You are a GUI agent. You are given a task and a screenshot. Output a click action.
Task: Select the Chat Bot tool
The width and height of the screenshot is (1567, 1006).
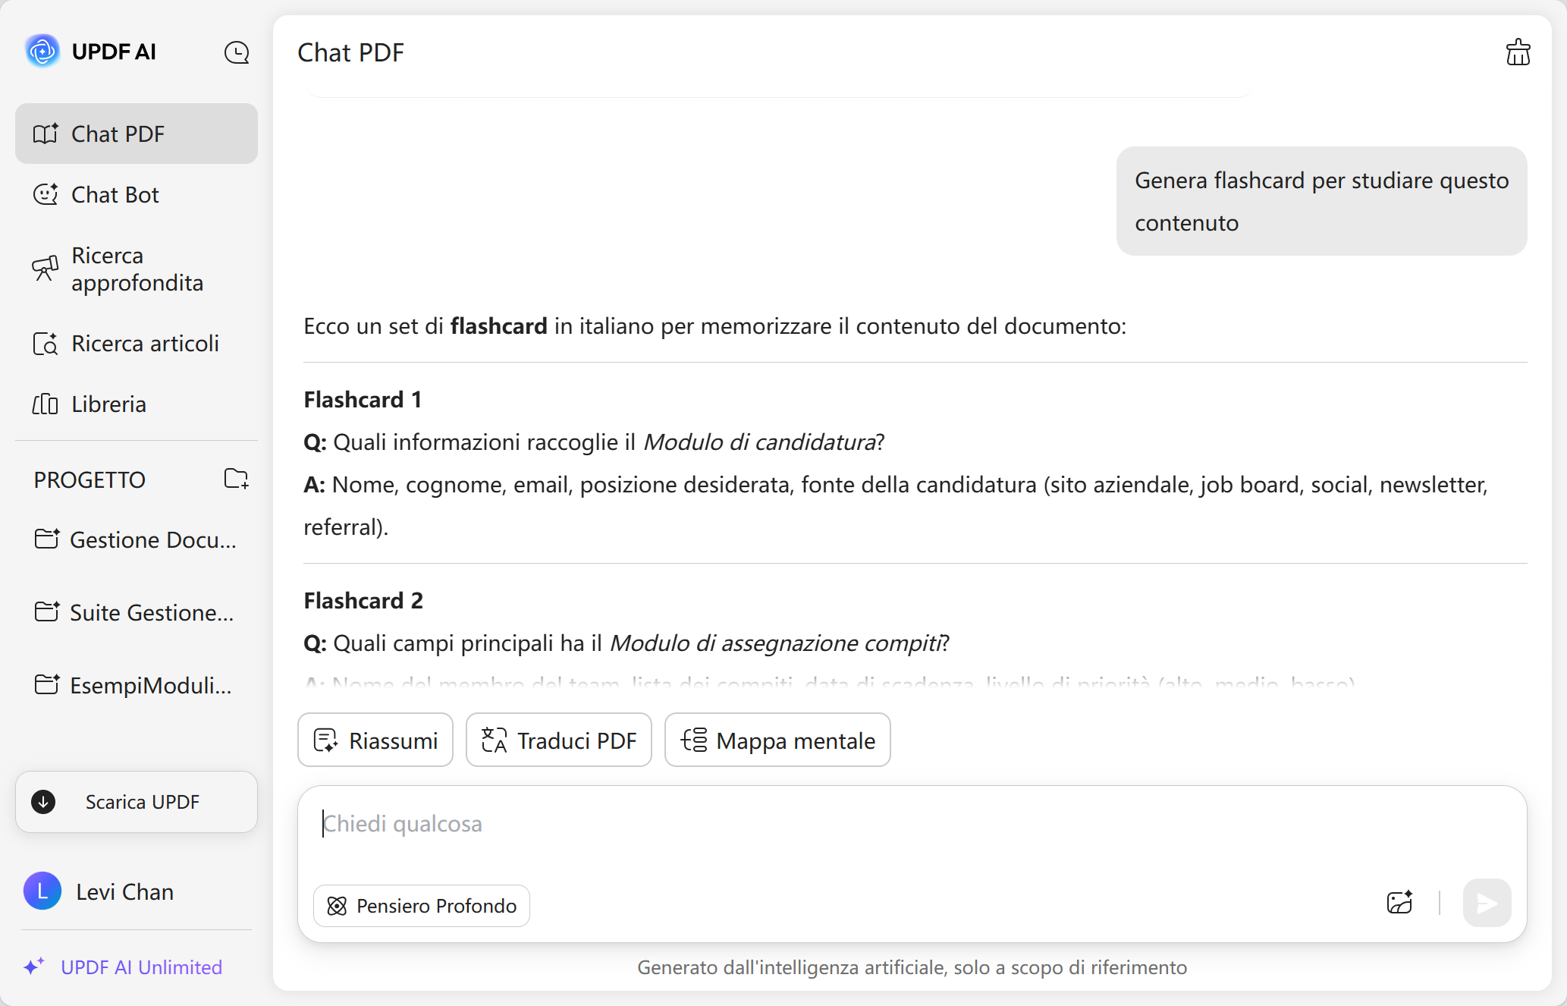(x=115, y=194)
